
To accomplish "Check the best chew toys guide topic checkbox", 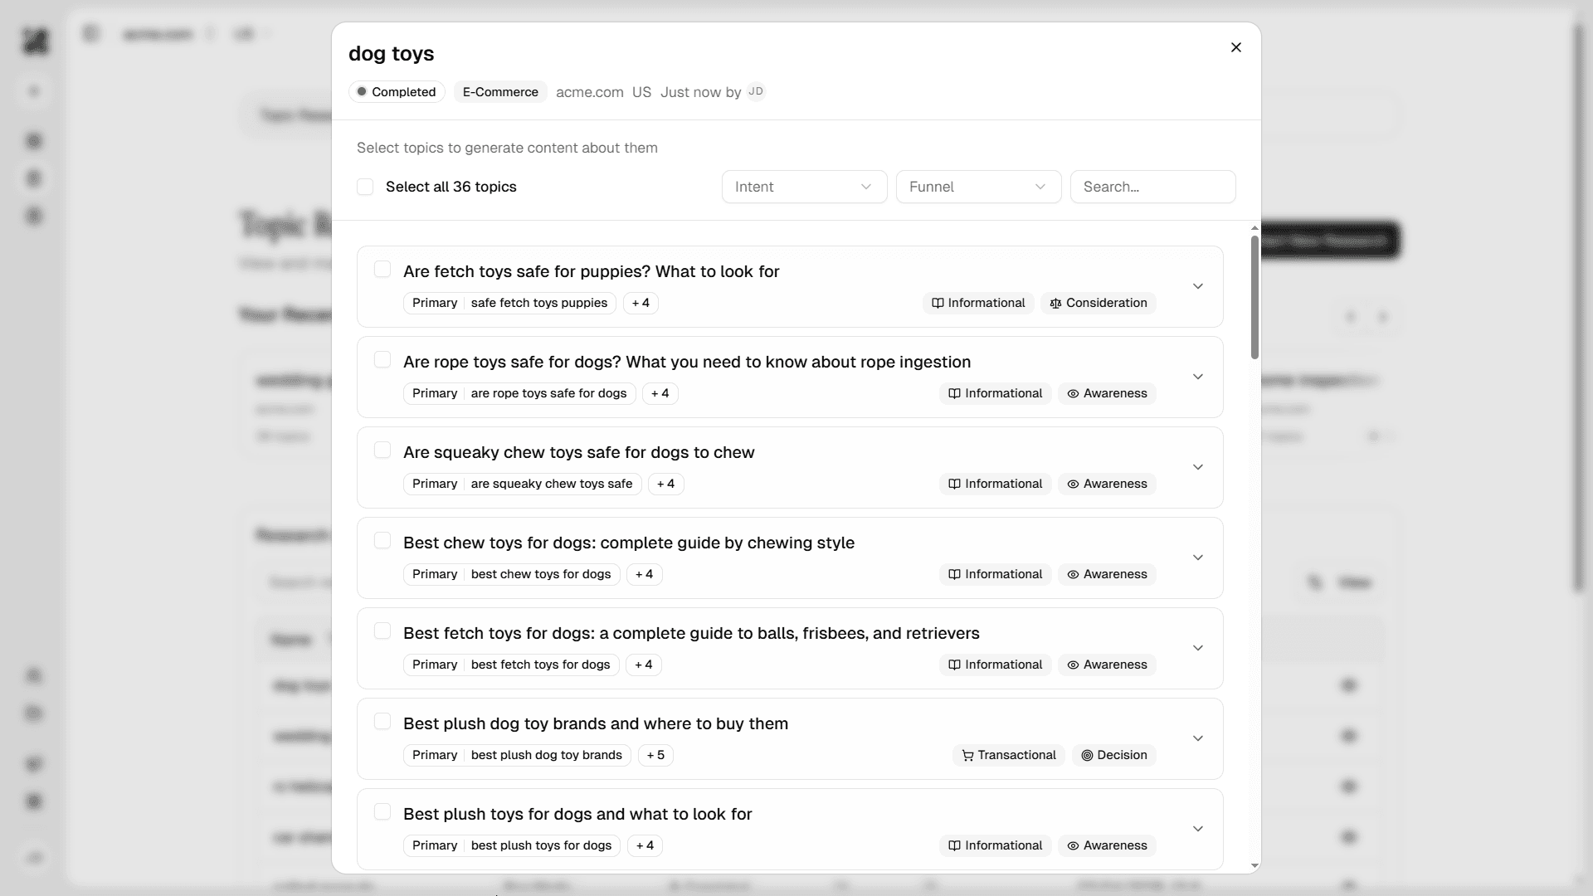I will [382, 540].
